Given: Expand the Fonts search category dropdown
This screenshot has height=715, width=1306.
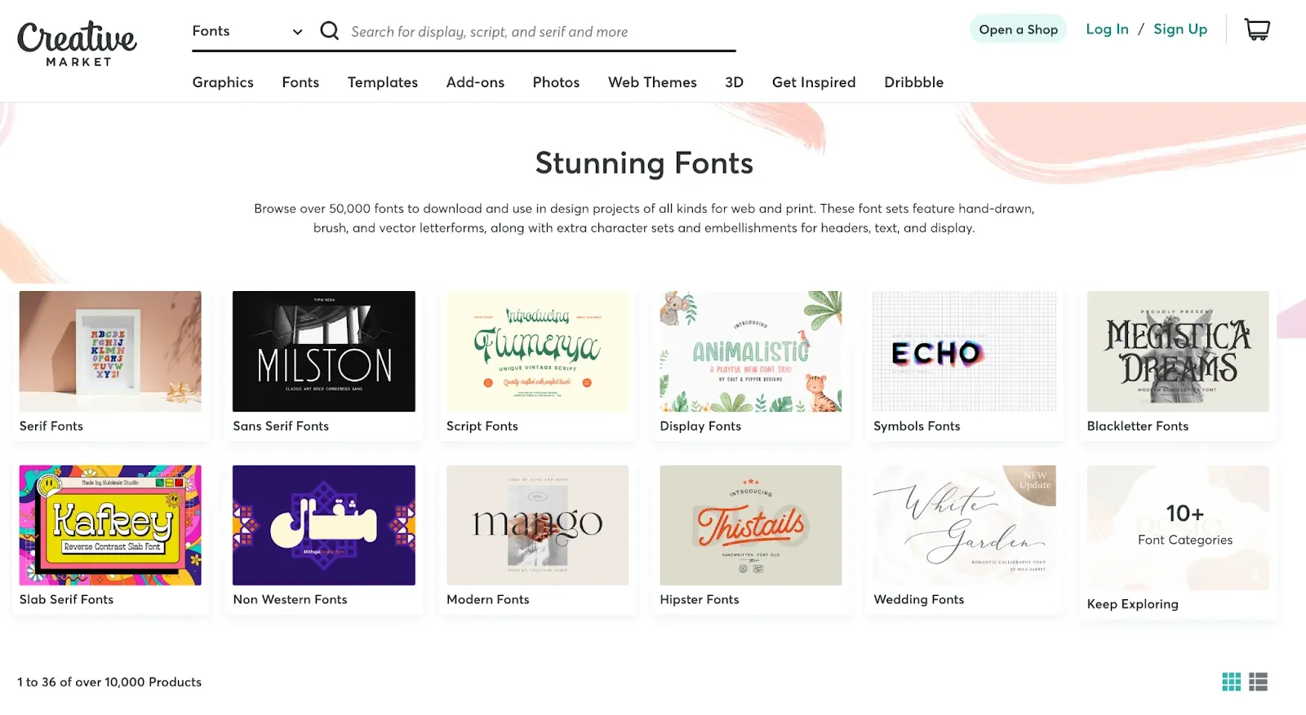Looking at the screenshot, I should (247, 31).
